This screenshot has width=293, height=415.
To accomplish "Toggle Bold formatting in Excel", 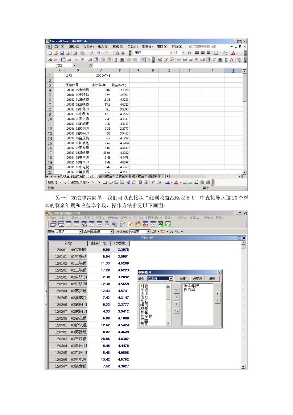I will [189, 53].
